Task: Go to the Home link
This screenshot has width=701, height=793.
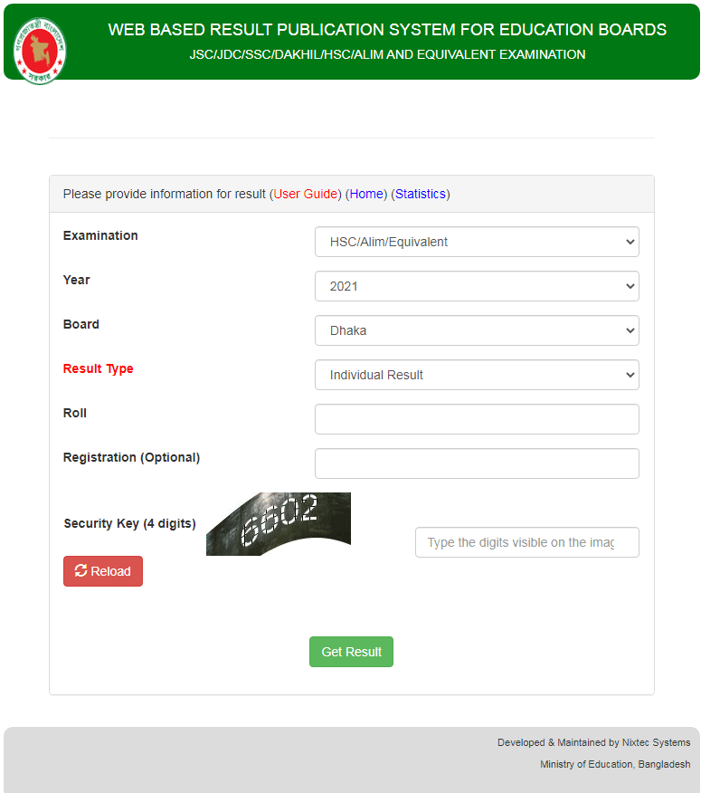Action: [x=366, y=195]
